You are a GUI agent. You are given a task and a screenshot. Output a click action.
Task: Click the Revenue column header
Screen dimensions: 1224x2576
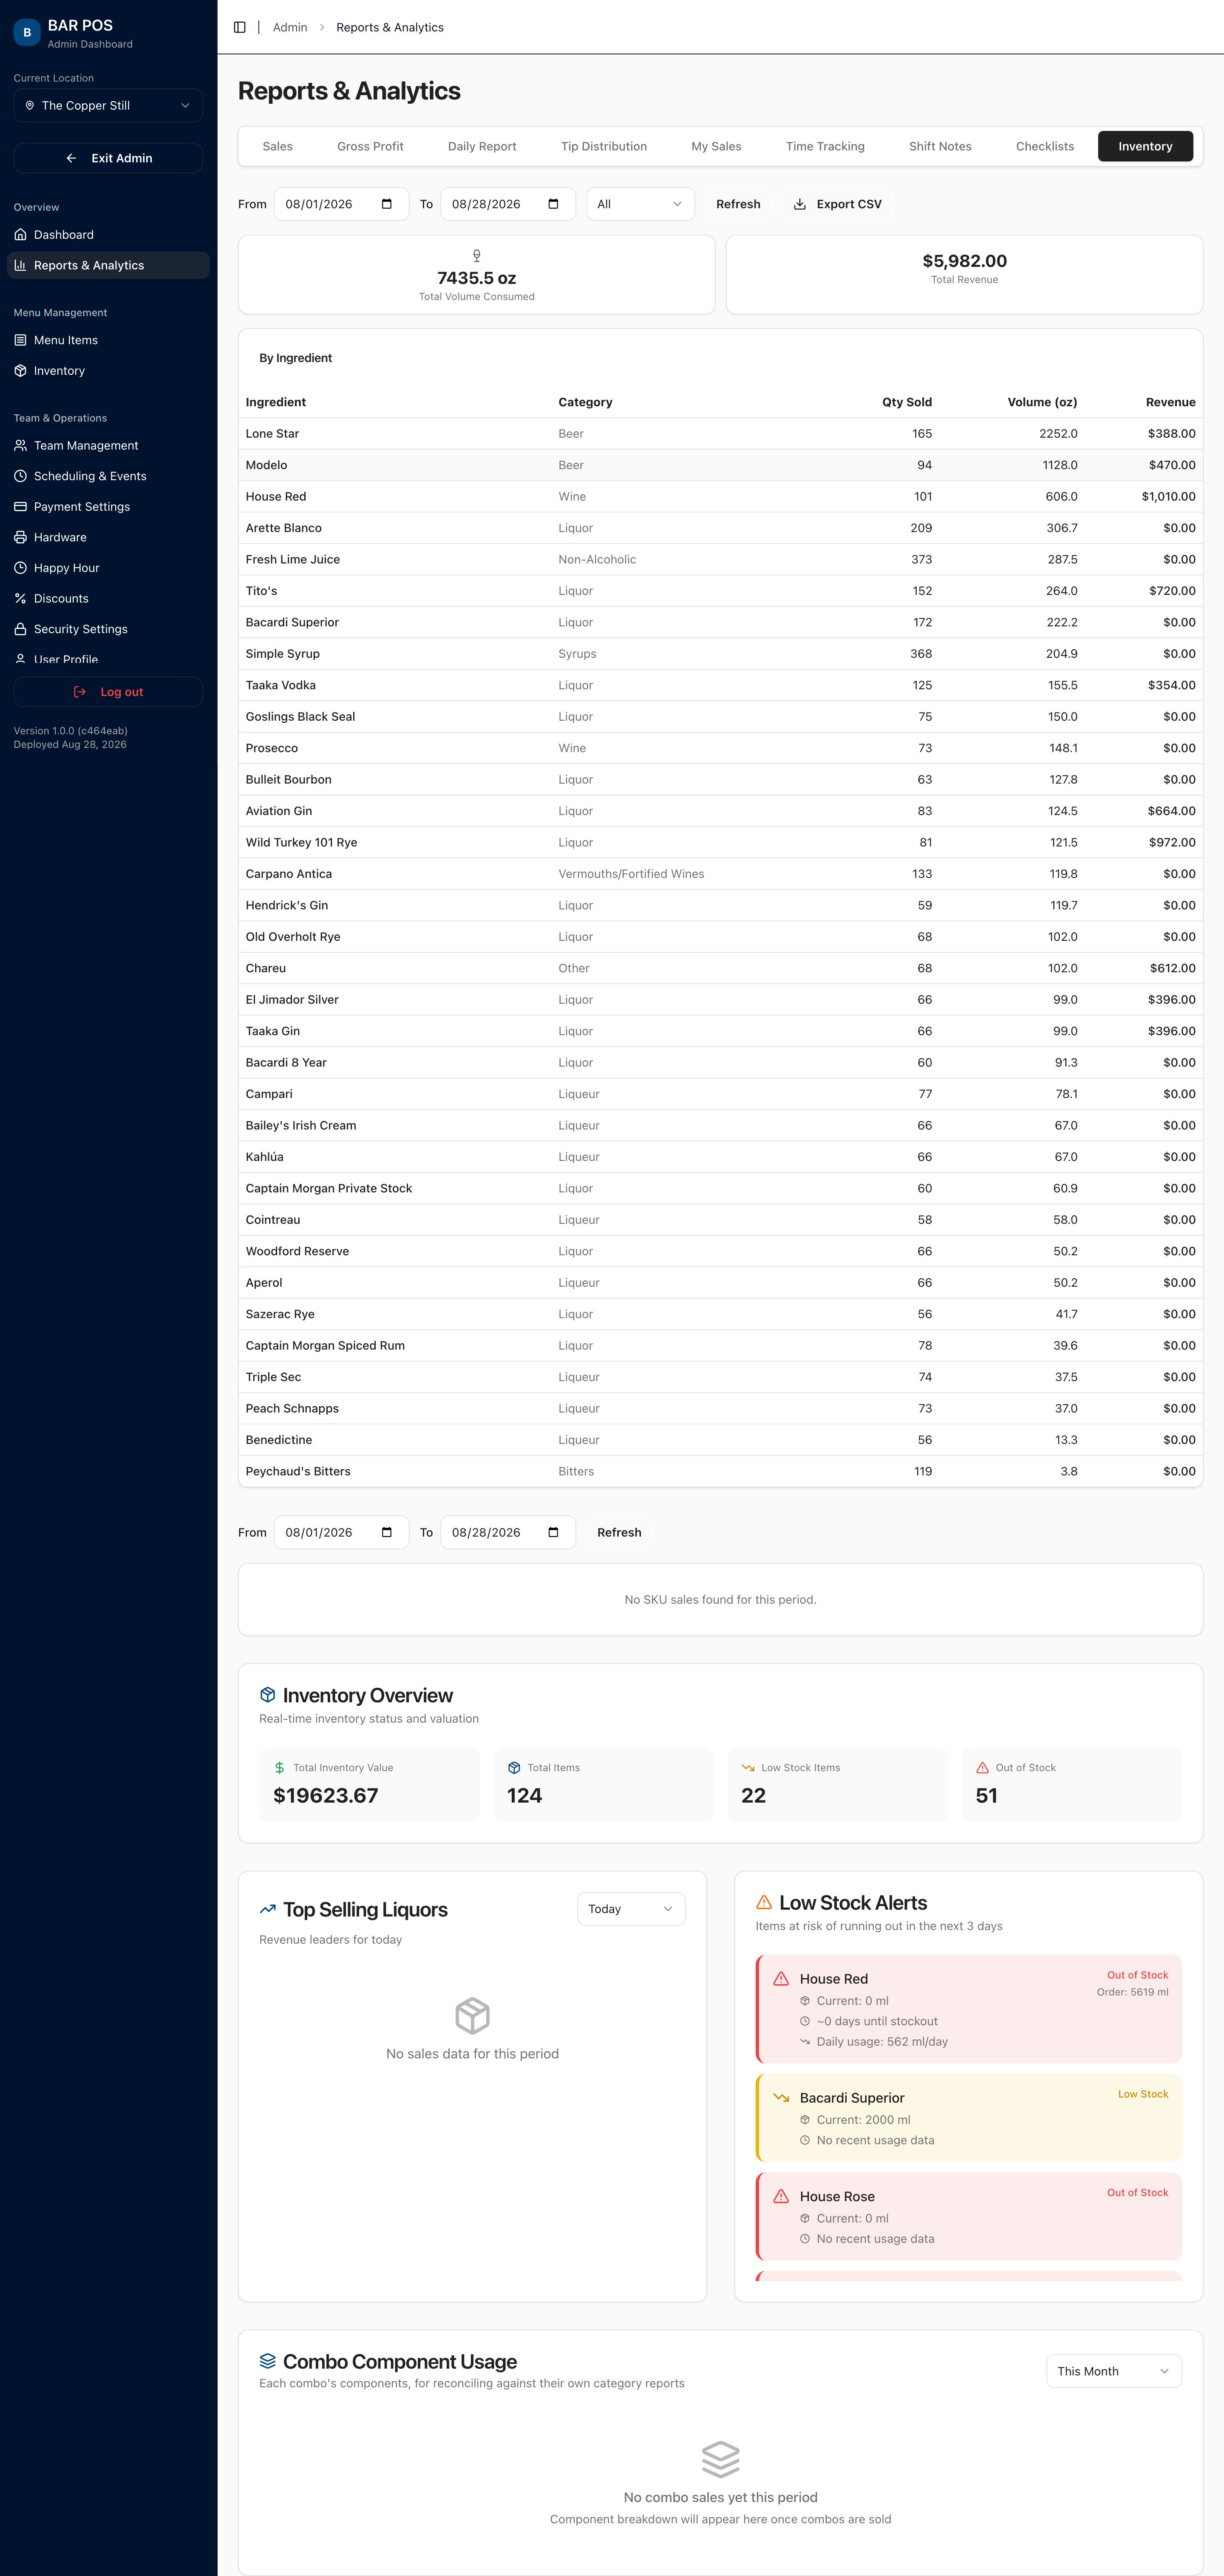coord(1170,402)
